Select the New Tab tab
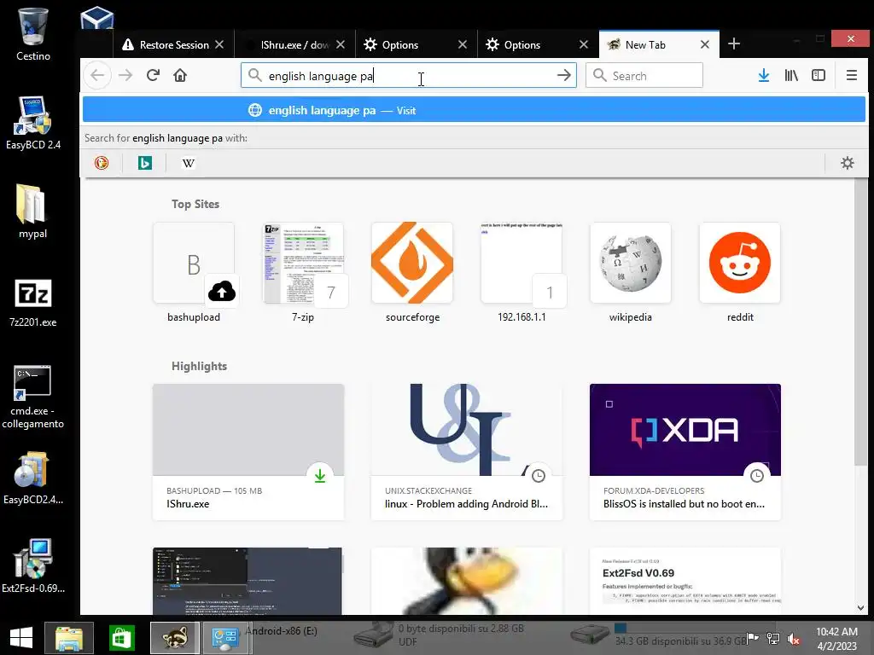 click(x=660, y=44)
